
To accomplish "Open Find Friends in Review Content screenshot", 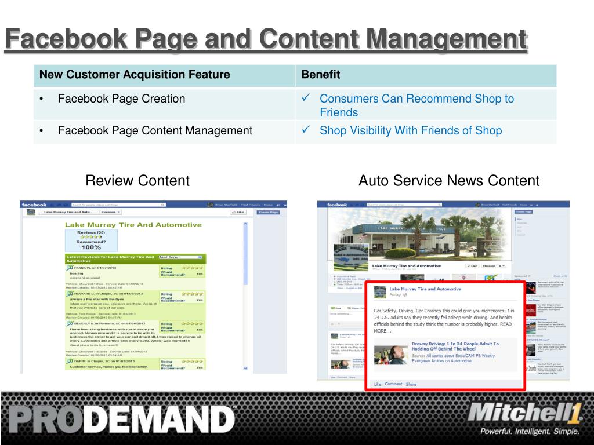I will click(x=251, y=205).
